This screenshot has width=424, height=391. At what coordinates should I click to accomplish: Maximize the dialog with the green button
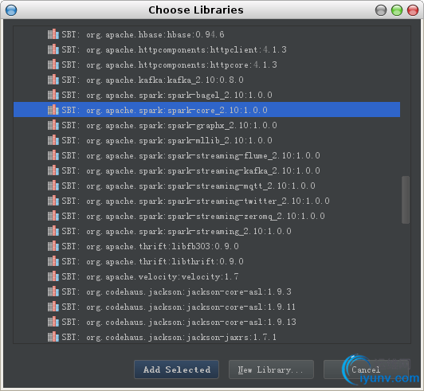pos(397,10)
